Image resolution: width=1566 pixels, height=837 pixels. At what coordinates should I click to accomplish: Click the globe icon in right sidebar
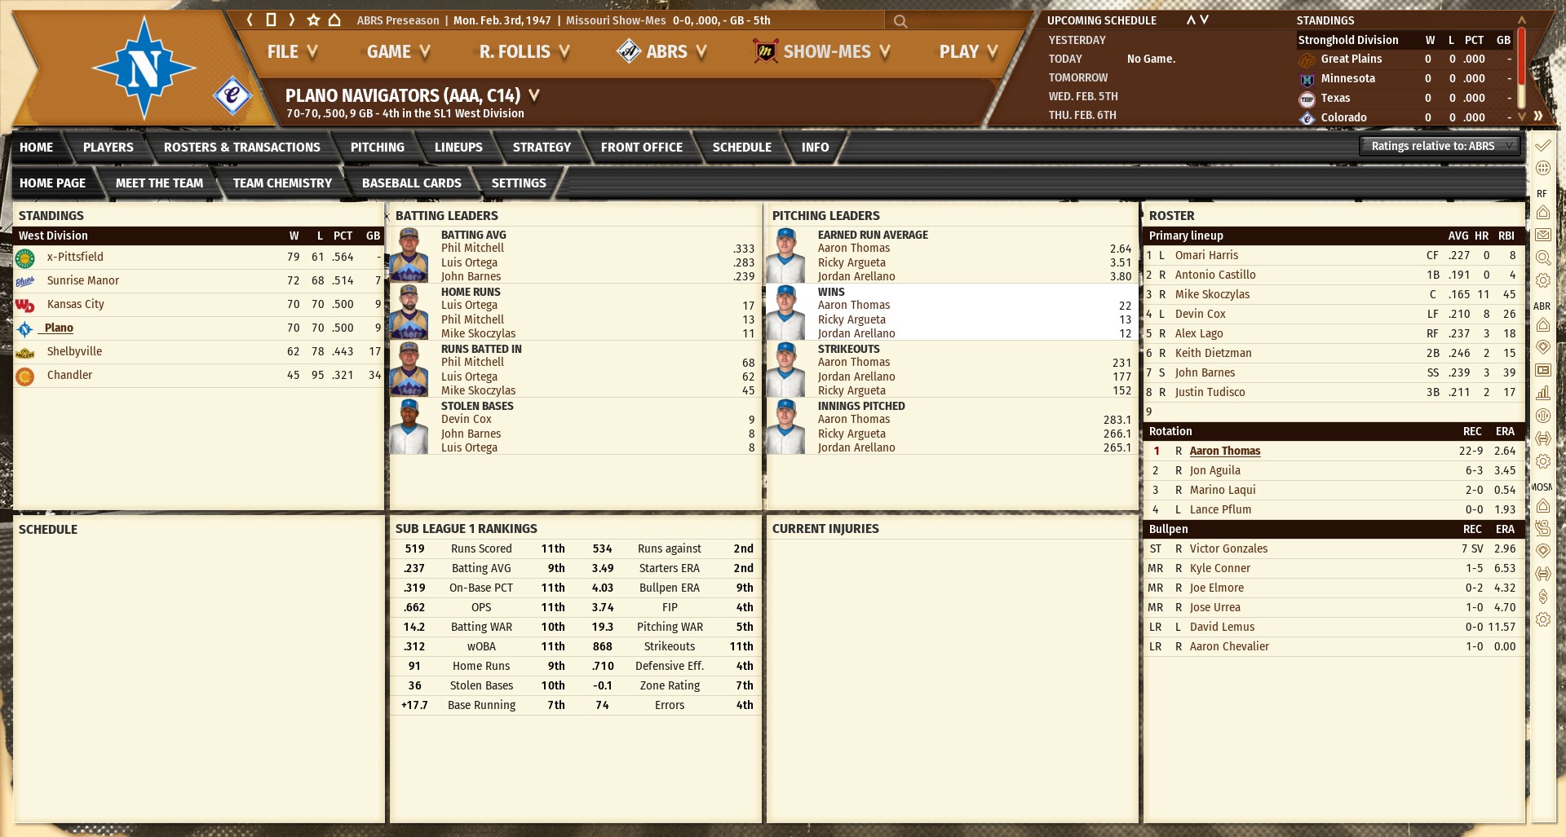point(1542,169)
